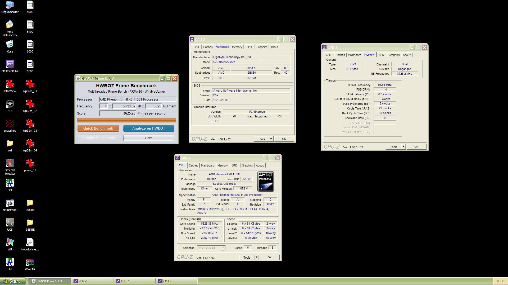Switch to SPD tab in Memory CPU-Z window
Image resolution: width=508 pixels, height=285 pixels.
click(381, 55)
